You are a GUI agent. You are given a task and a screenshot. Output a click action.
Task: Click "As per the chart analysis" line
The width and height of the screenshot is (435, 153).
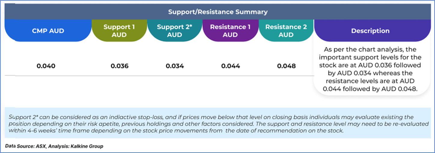point(372,49)
